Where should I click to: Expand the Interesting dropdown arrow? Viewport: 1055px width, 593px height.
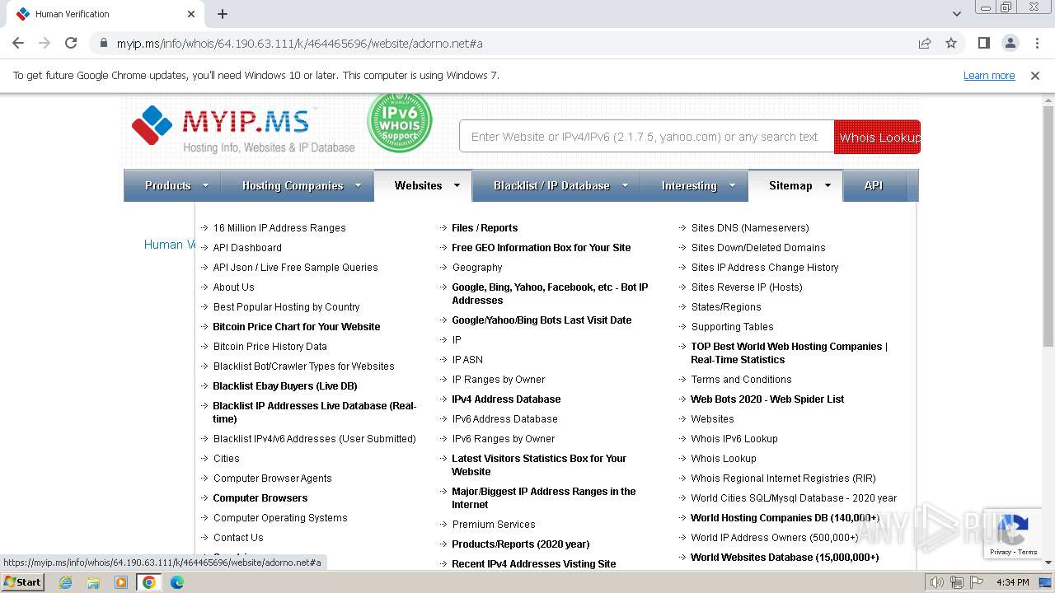tap(732, 185)
